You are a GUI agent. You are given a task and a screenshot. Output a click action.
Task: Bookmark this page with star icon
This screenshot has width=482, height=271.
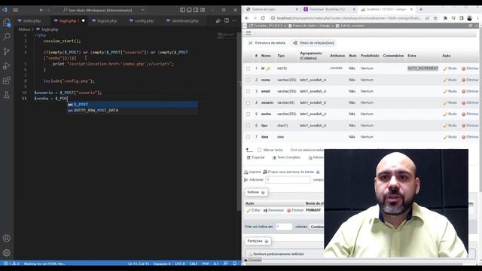pos(435,18)
